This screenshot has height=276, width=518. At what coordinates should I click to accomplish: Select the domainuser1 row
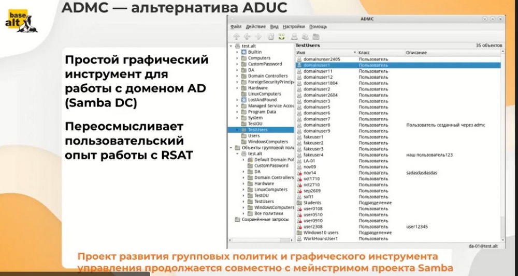[398, 65]
